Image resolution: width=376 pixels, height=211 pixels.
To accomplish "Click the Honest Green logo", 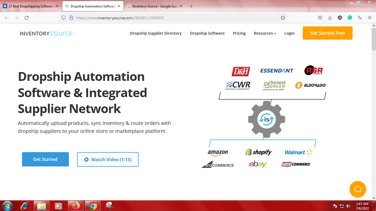I will point(274,86).
